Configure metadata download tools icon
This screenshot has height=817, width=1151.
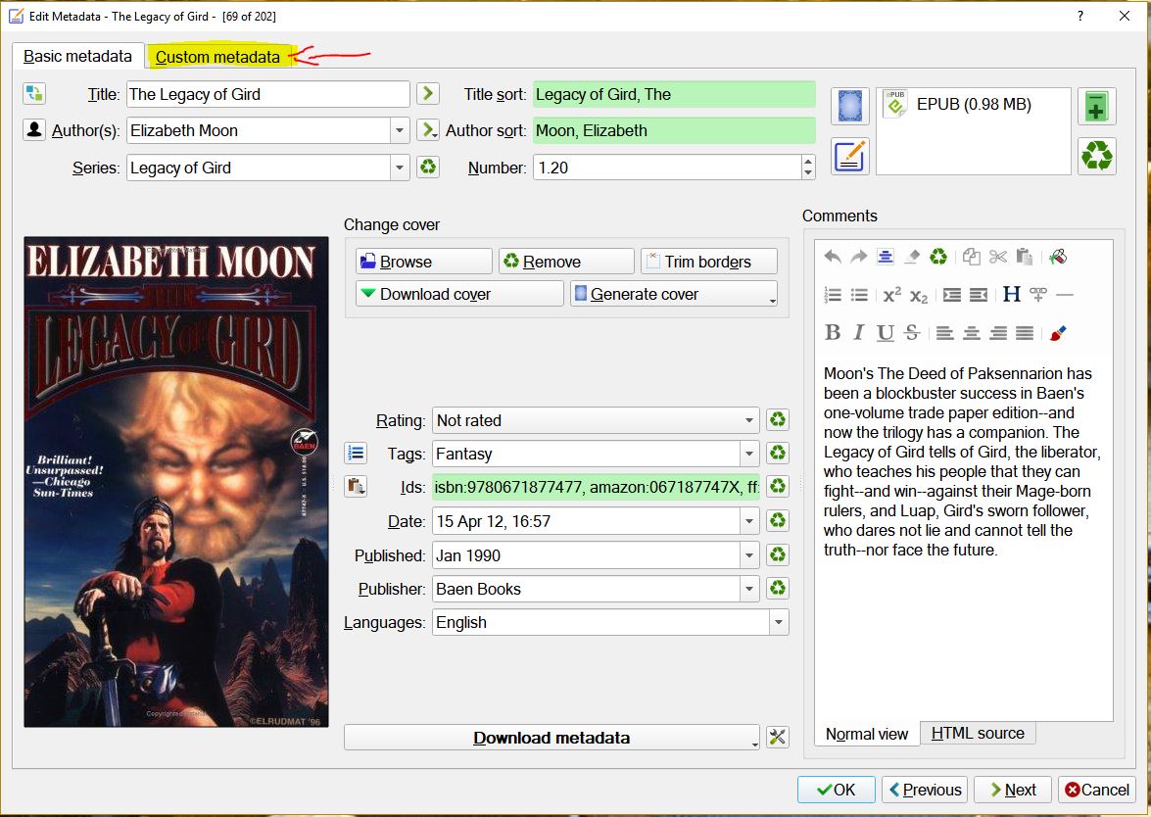pos(778,737)
